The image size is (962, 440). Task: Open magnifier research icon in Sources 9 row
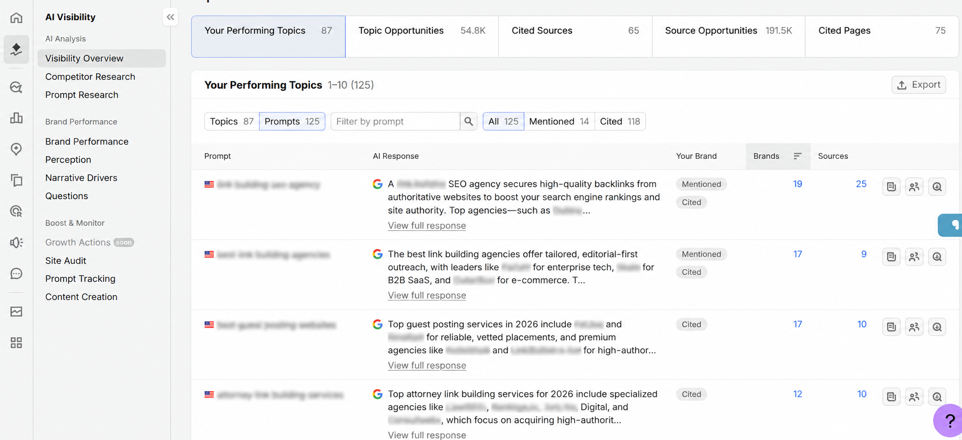pos(937,257)
